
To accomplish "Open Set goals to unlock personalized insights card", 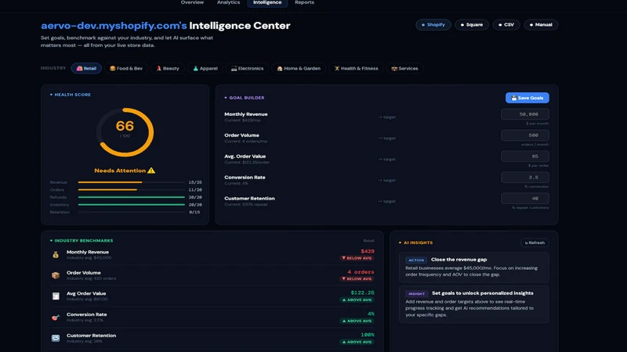I will (x=474, y=304).
